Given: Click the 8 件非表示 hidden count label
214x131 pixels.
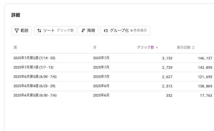Looking at the screenshot, I should coord(139,31).
